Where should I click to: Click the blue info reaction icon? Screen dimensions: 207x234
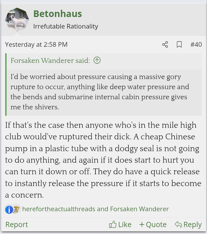point(9,209)
